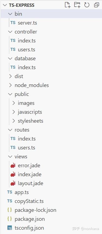The width and height of the screenshot is (102, 234).
Task: Click the jade rabbit icon for error.jade
Action: point(13,165)
